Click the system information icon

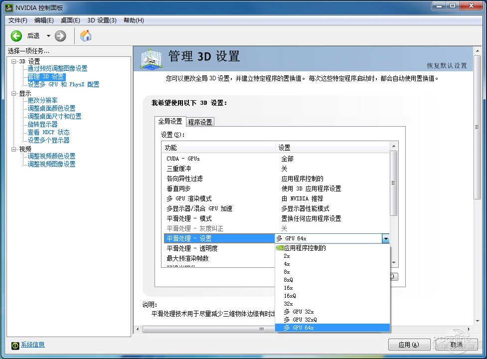click(15, 346)
